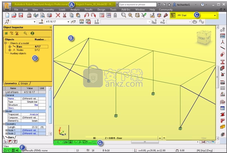The height and width of the screenshot is (153, 227).
Task: Click the Zoom All crosshair magnifier icon
Action: click(130, 15)
